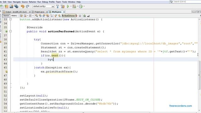Viewport: 201px width, 113px height.
Task: Open the document list dropdown button
Action: 198,12
